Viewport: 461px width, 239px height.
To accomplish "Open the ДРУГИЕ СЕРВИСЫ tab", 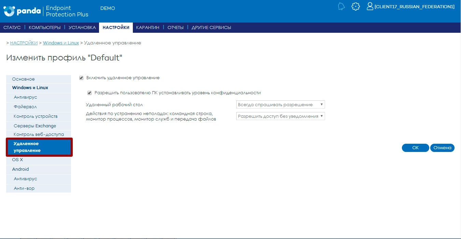I will 211,28.
